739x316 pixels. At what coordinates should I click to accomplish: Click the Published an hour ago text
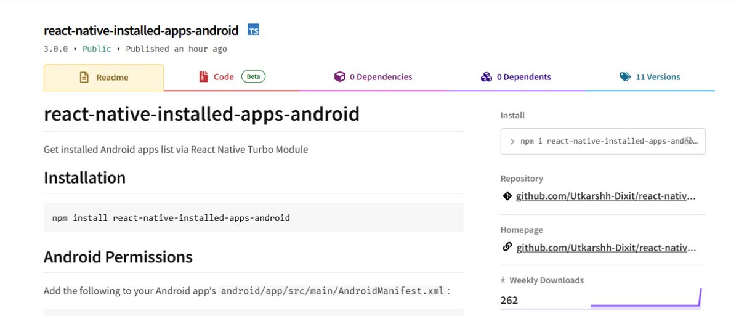pos(176,49)
